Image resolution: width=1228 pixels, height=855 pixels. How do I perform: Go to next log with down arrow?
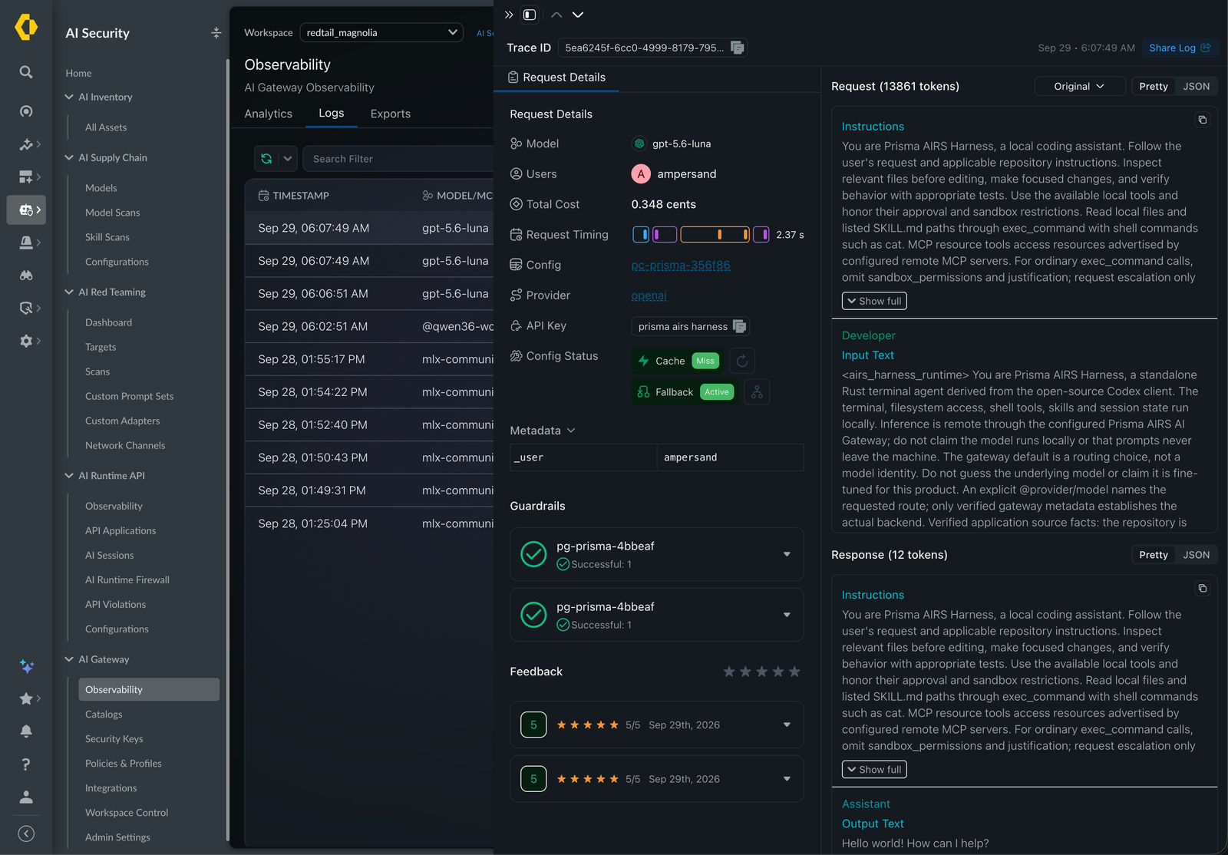578,15
